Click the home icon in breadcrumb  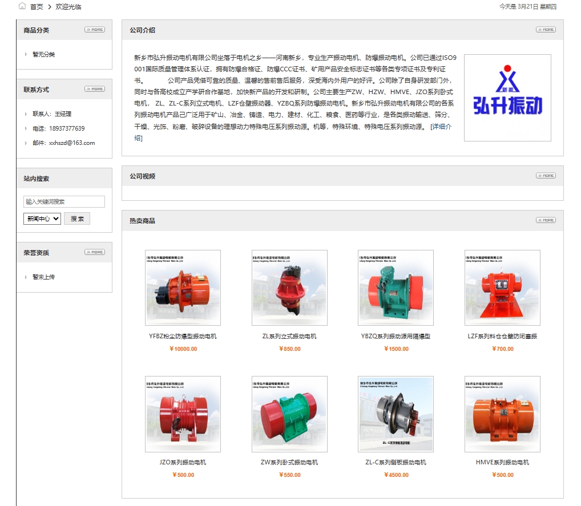click(22, 6)
